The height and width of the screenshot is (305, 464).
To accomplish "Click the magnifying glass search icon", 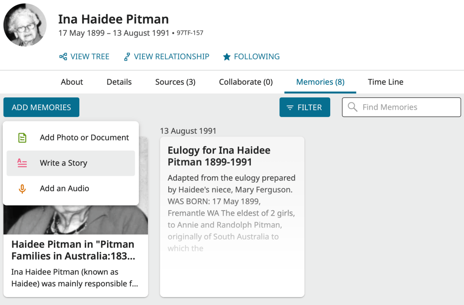I will click(352, 107).
